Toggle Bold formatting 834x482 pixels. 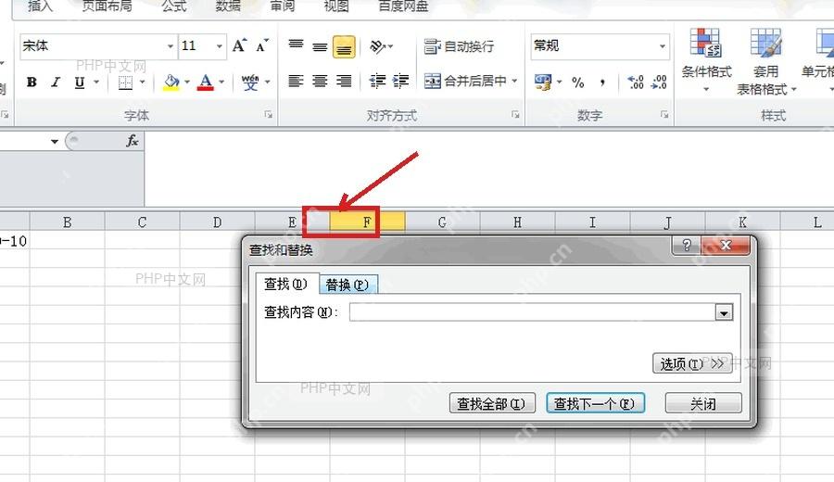pos(32,82)
